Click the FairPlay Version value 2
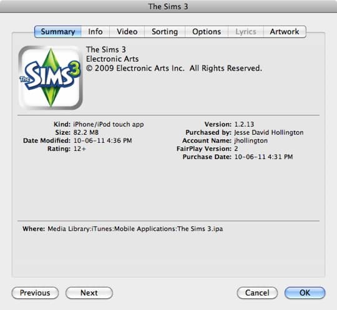The width and height of the screenshot is (337, 310). click(236, 148)
